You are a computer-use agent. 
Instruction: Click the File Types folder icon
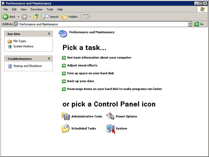coord(9,41)
